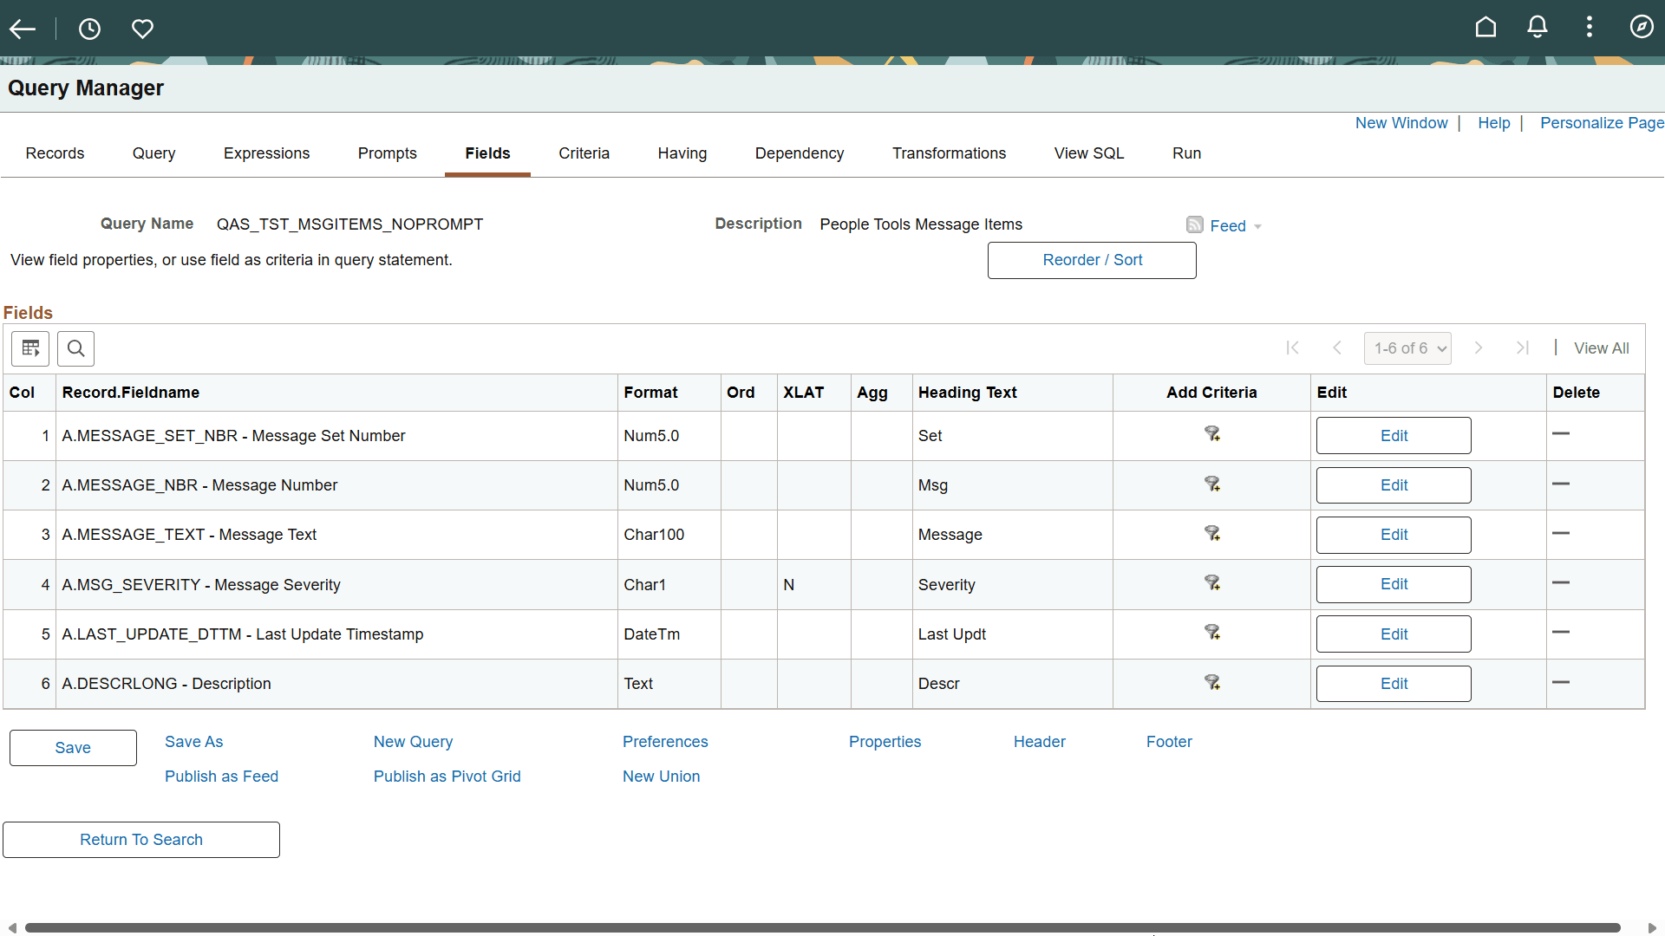Image resolution: width=1665 pixels, height=936 pixels.
Task: Switch to the Criteria tab
Action: (x=584, y=153)
